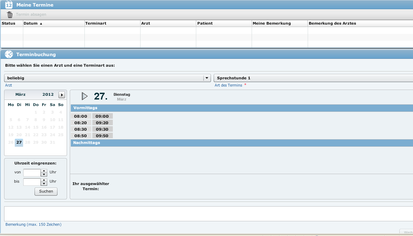Click the 'Art des Termins' label
The width and height of the screenshot is (413, 236).
coord(228,85)
